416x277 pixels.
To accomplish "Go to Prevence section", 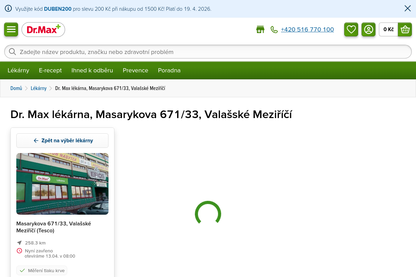I will pyautogui.click(x=135, y=70).
